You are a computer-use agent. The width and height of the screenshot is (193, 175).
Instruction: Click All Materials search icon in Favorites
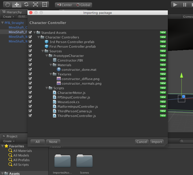tap(10, 151)
